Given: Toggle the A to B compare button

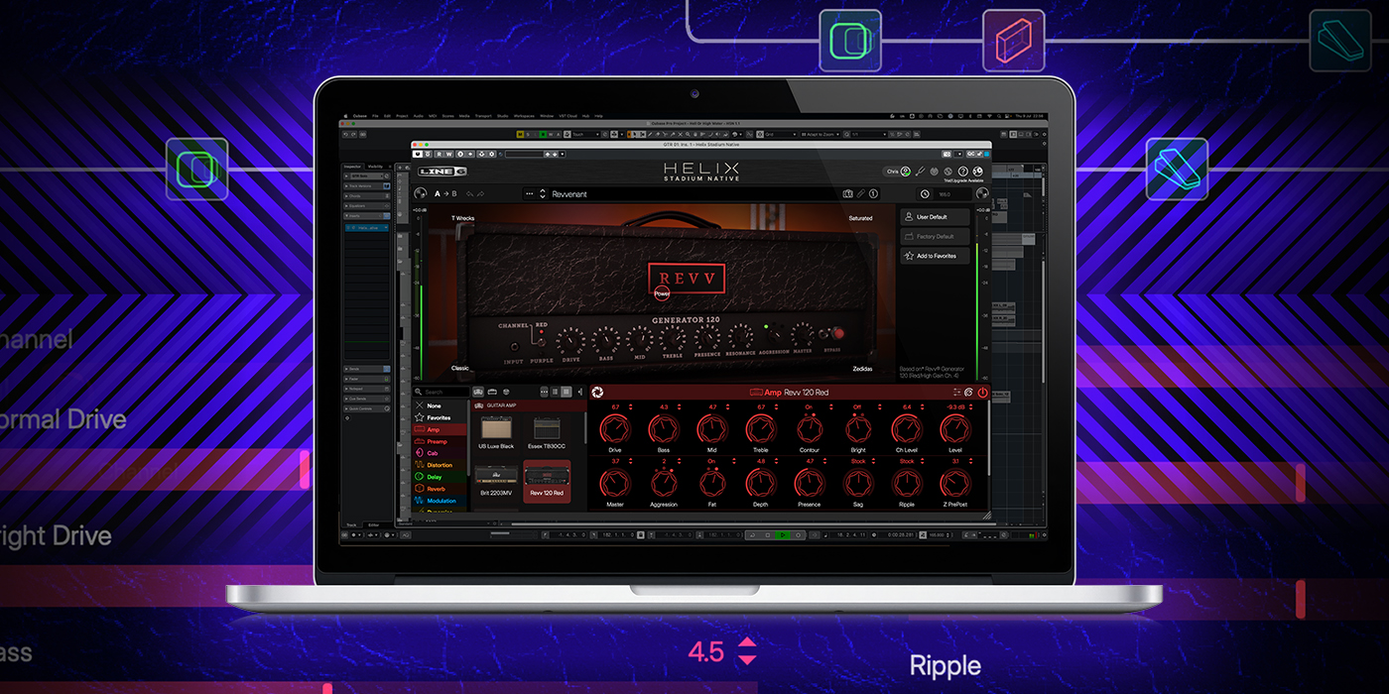Looking at the screenshot, I should 445,193.
